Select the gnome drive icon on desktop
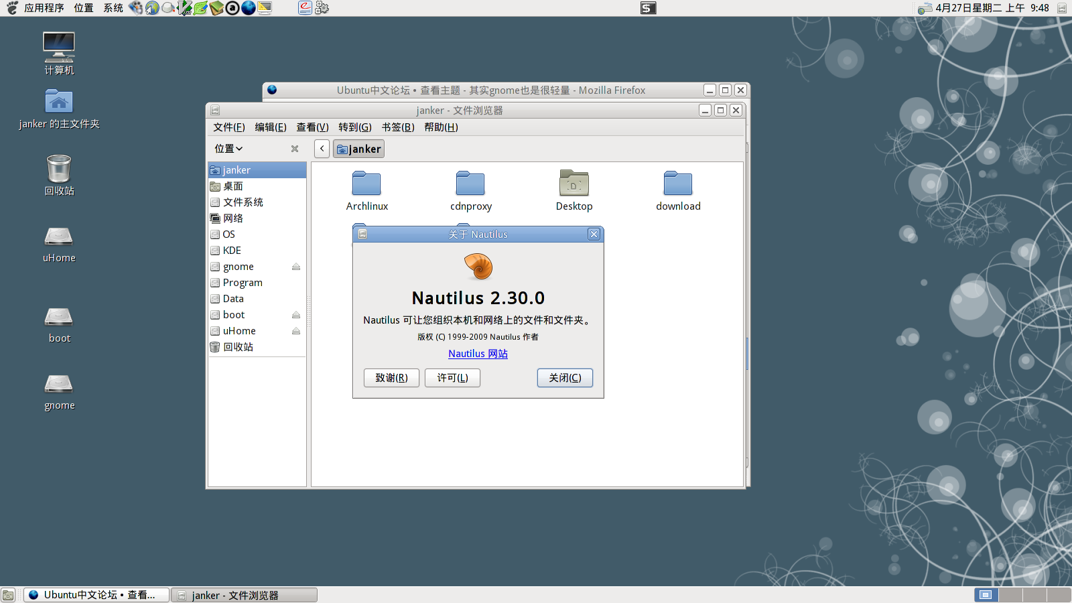This screenshot has height=603, width=1072. pos(59,392)
